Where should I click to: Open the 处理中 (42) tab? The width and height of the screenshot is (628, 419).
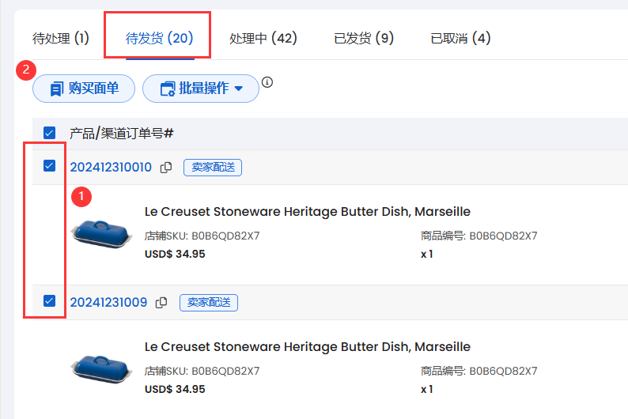coord(263,39)
